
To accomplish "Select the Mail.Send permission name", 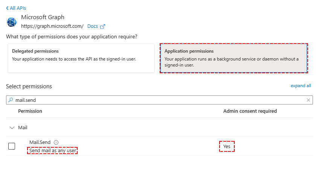I will [x=40, y=142].
